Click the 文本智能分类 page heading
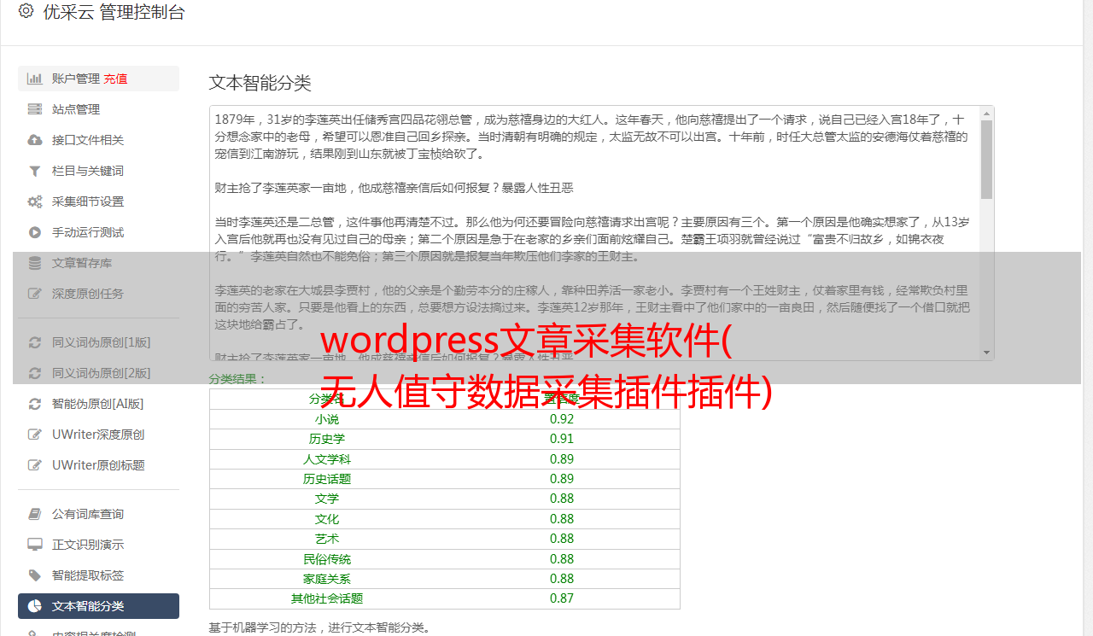 260,83
